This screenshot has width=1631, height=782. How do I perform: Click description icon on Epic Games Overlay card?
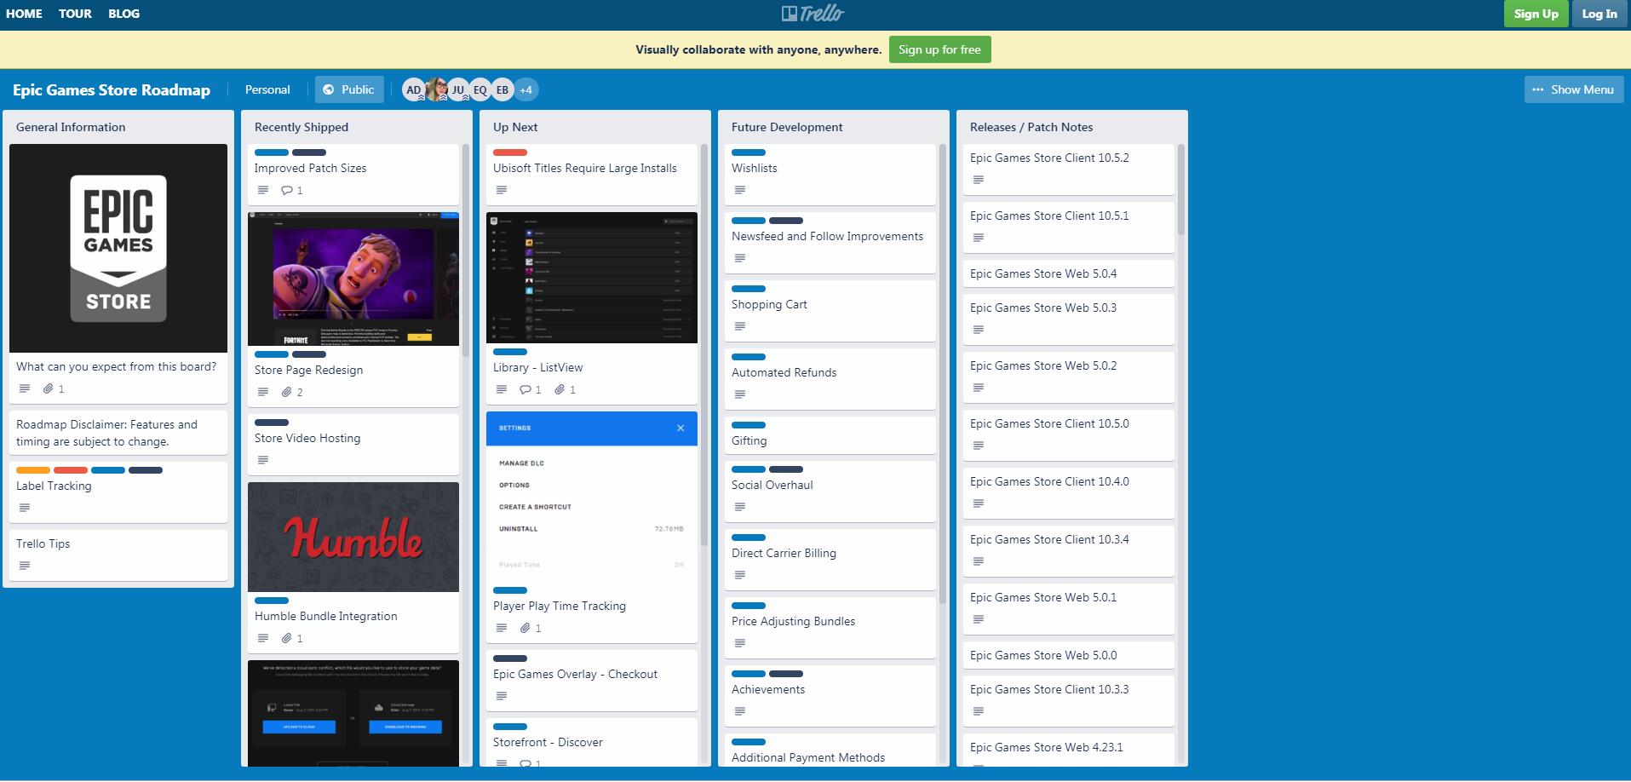tap(502, 696)
